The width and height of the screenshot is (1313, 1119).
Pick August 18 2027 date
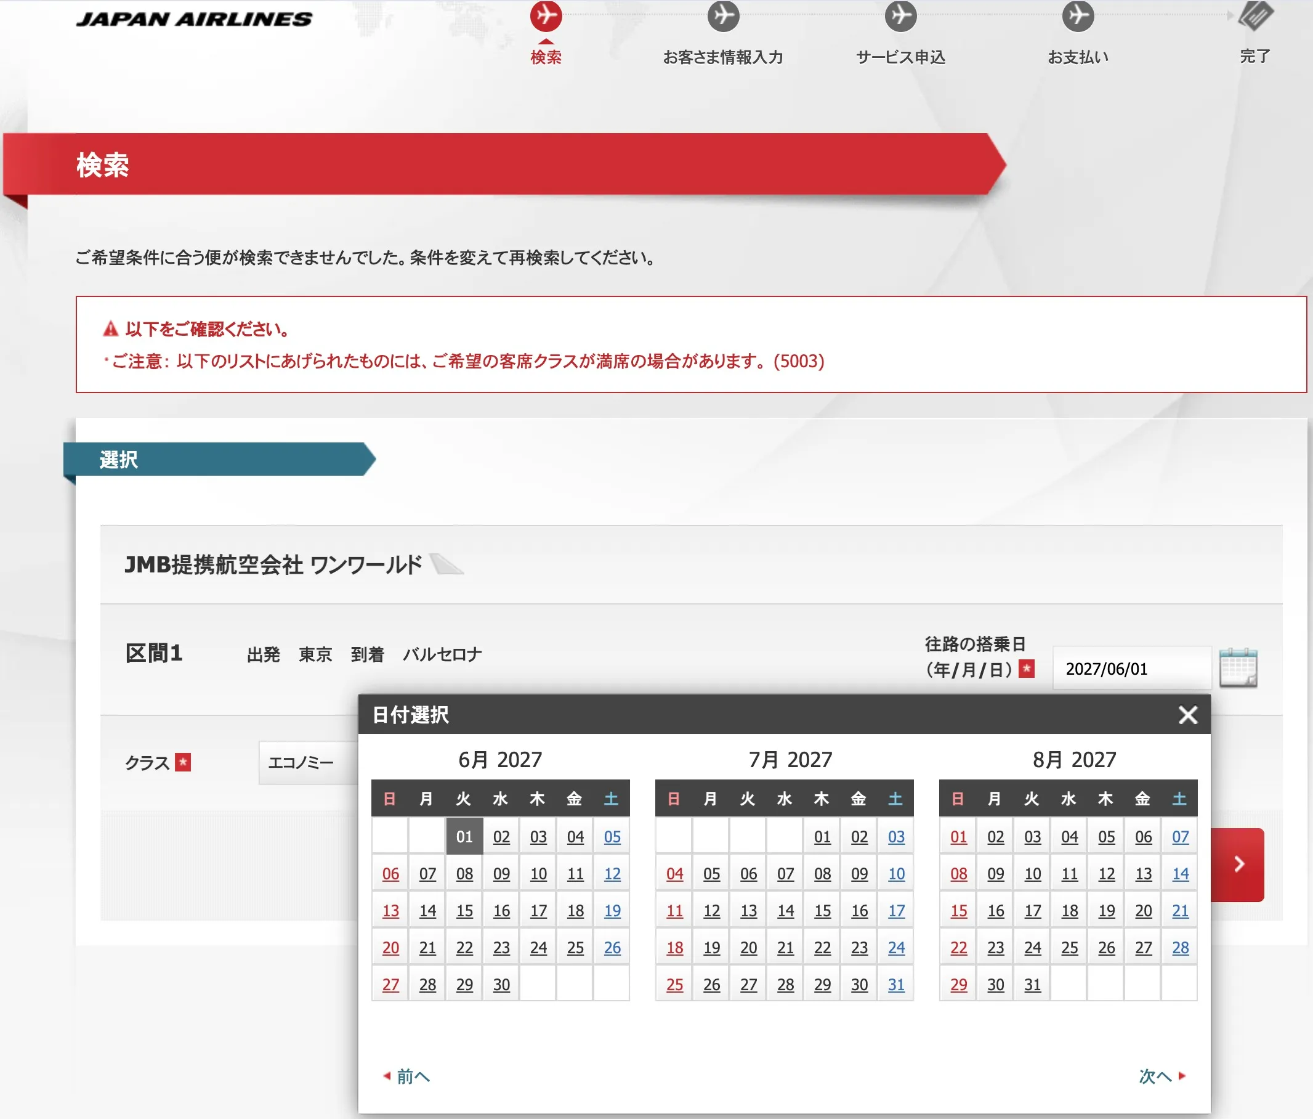tap(1070, 910)
